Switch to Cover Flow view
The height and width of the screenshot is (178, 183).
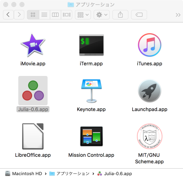[67, 15]
